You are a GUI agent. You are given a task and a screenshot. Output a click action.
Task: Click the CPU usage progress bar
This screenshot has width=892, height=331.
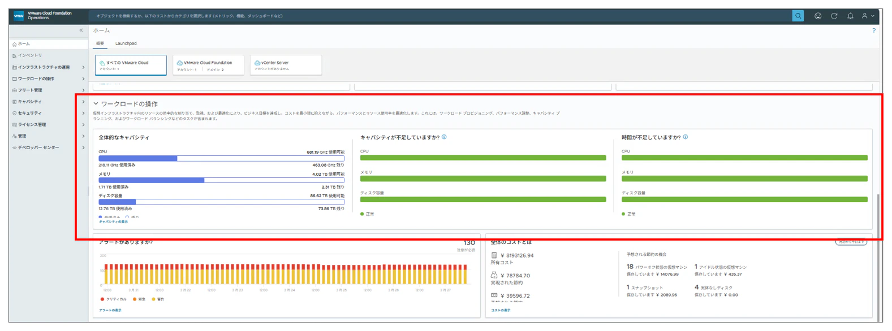click(221, 159)
